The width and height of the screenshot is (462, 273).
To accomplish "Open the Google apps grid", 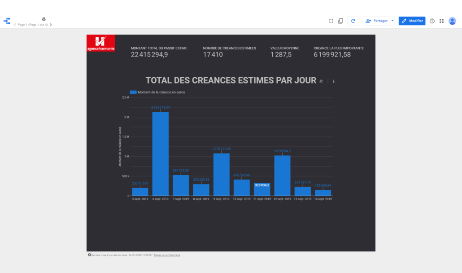I will point(441,21).
